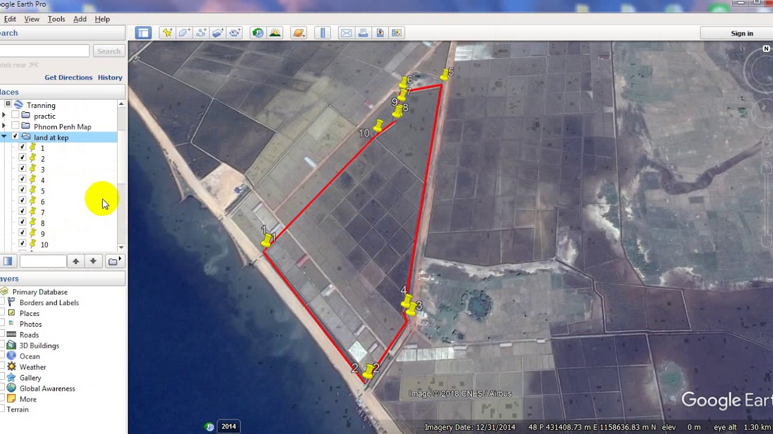The height and width of the screenshot is (434, 773).
Task: Select the Add Polygon tool
Action: 184,33
